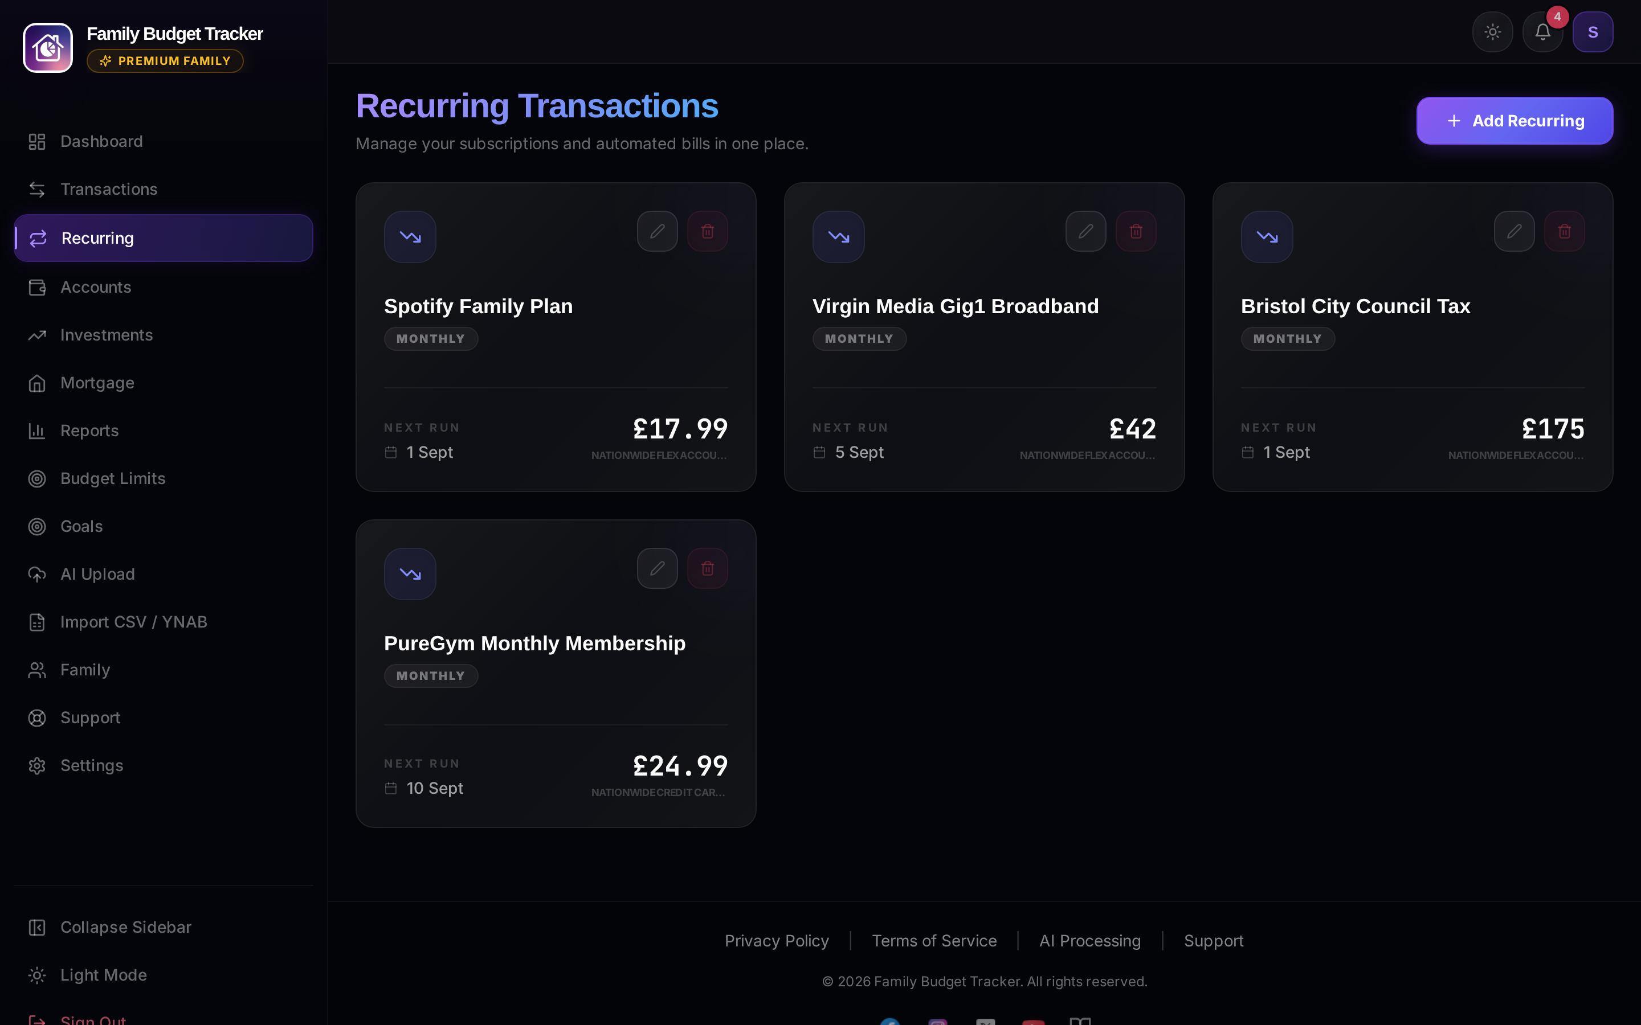Image resolution: width=1641 pixels, height=1025 pixels.
Task: Click the expense trend icon on Bristol Council card
Action: 1267,236
